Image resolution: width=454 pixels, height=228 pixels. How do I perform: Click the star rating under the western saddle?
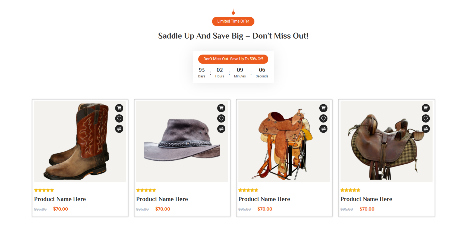click(248, 190)
